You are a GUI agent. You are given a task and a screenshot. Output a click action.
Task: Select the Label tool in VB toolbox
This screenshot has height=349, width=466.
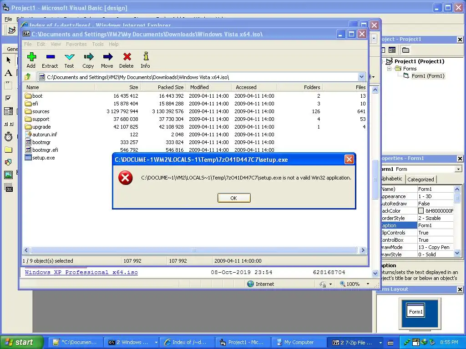tap(8, 73)
